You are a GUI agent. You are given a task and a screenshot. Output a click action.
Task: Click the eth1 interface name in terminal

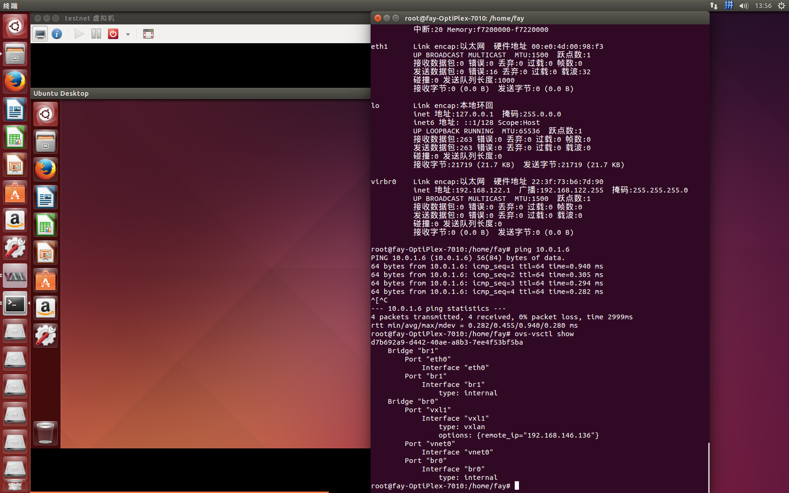(379, 46)
